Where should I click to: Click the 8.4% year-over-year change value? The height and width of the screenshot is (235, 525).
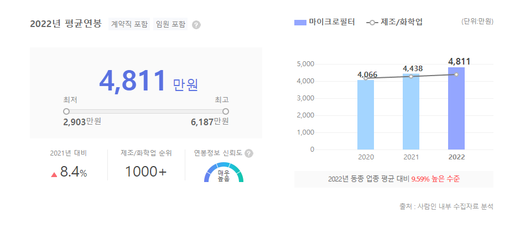74,172
